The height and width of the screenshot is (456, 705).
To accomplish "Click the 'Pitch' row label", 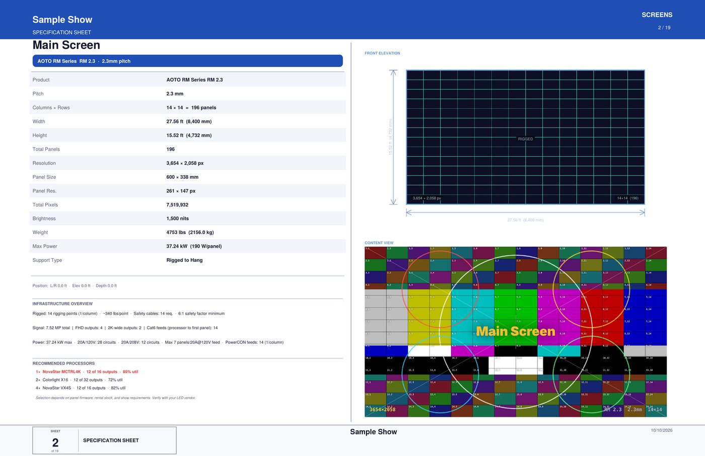I will point(38,94).
